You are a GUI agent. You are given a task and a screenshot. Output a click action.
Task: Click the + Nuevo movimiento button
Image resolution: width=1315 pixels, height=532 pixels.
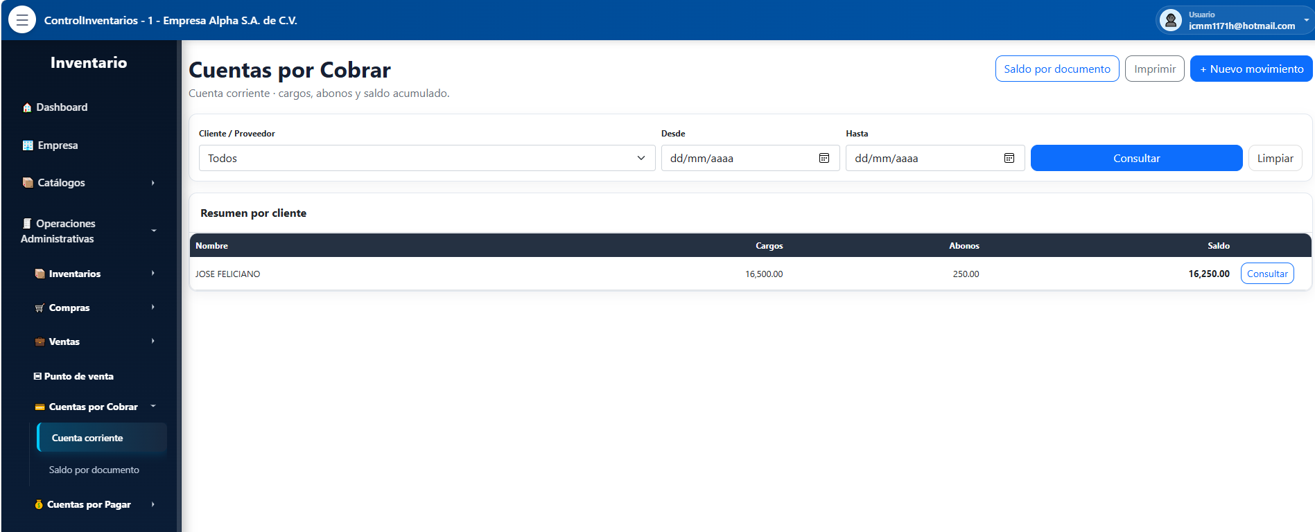coord(1251,69)
